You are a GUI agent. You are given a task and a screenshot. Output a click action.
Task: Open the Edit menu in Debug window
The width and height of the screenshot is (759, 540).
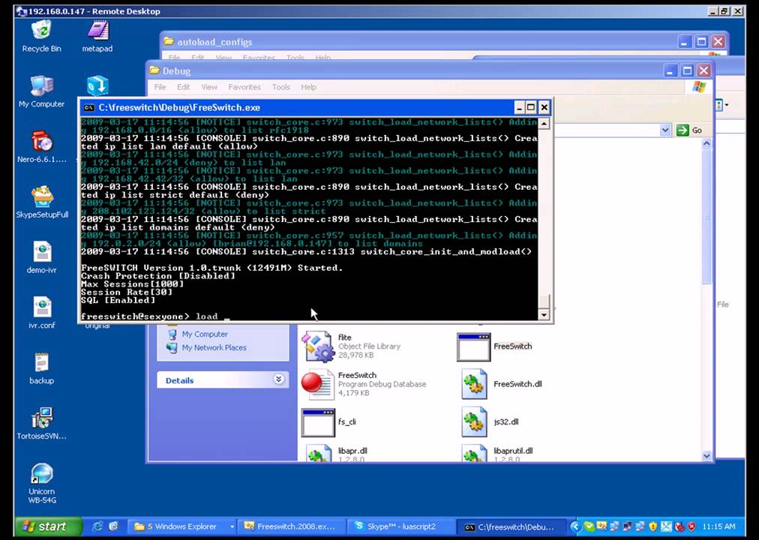[x=183, y=87]
